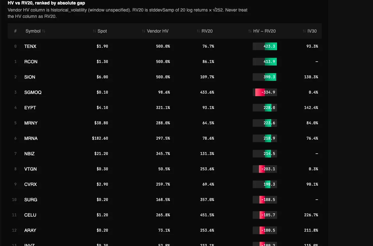Sort by Vendor HV using its sort arrows
The width and height of the screenshot is (373, 246).
pos(144,31)
